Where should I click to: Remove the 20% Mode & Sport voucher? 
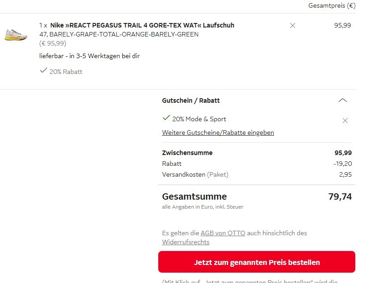coord(345,121)
